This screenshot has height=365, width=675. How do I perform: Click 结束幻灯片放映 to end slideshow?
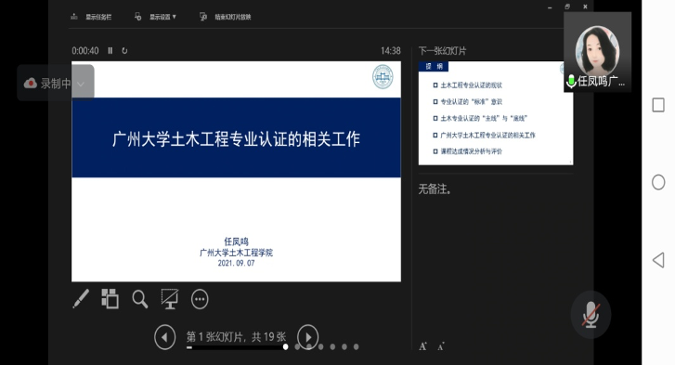tap(225, 17)
